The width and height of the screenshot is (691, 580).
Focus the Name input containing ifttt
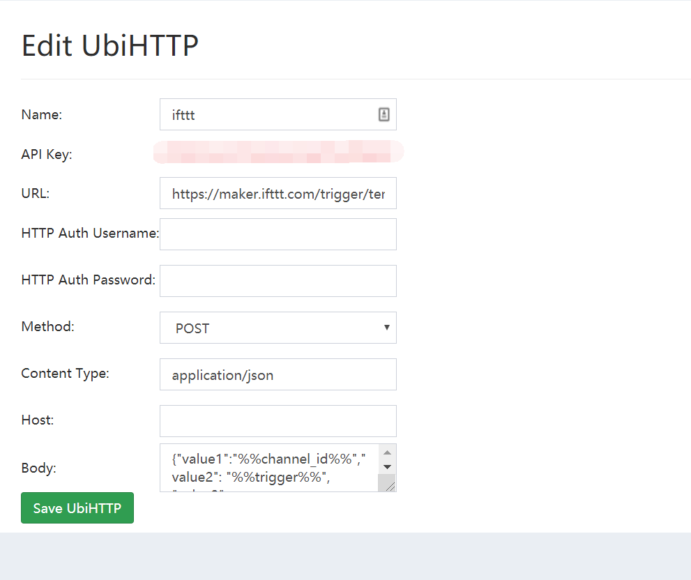(268, 115)
